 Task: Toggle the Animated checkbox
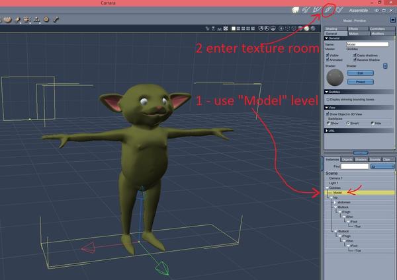point(328,59)
